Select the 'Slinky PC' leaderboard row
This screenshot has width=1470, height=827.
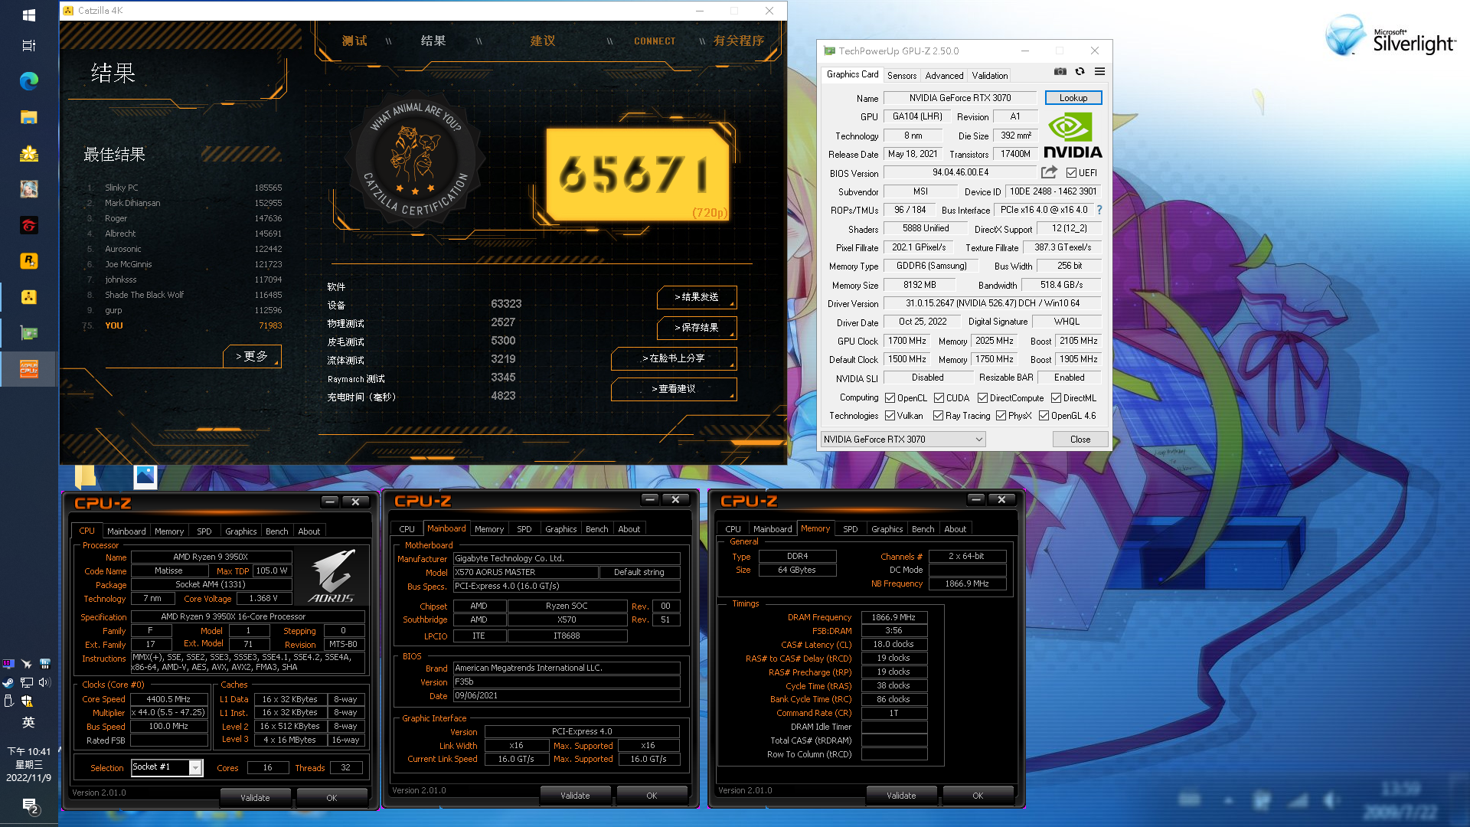[184, 188]
